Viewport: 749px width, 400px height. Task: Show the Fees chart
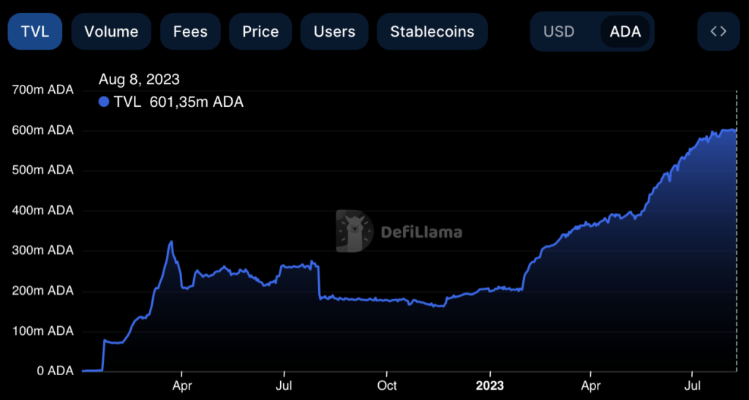(x=190, y=31)
